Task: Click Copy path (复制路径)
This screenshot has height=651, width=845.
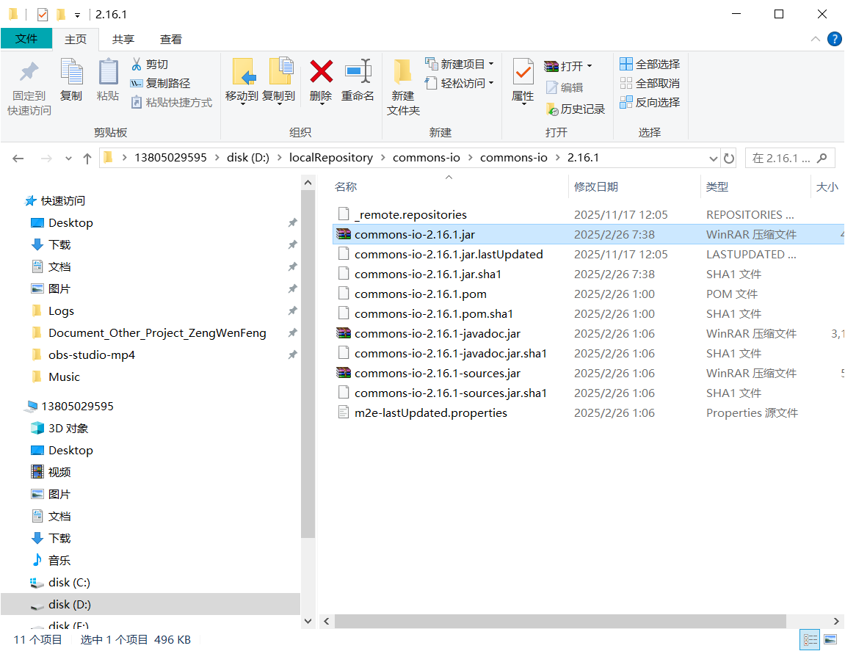Action: (160, 84)
